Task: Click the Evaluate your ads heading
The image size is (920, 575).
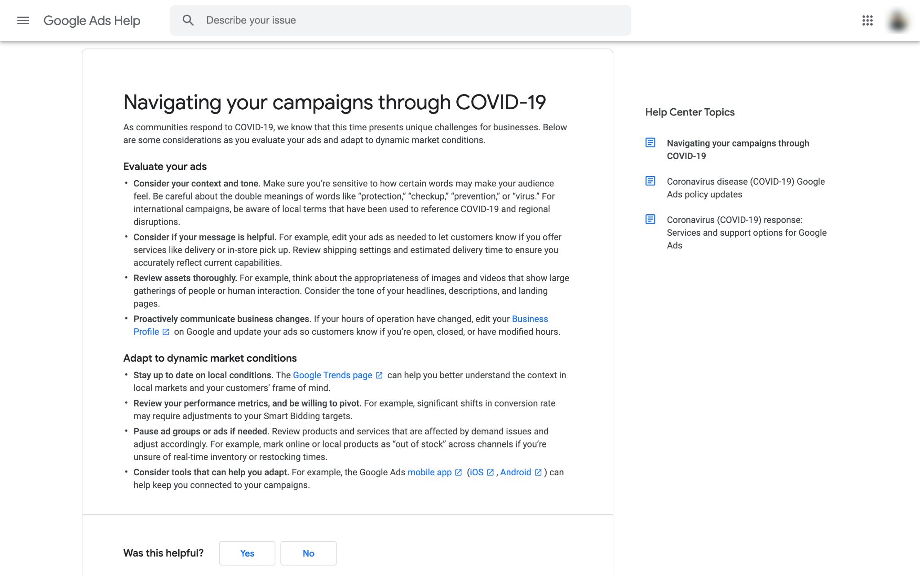Action: click(165, 167)
